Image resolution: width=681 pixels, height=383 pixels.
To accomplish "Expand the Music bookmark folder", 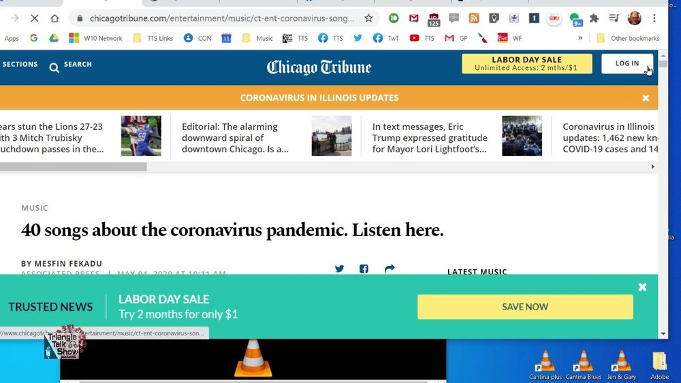I will point(257,38).
